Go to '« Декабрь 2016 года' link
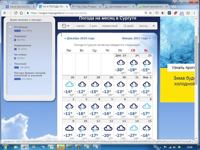 pyautogui.click(x=79, y=38)
